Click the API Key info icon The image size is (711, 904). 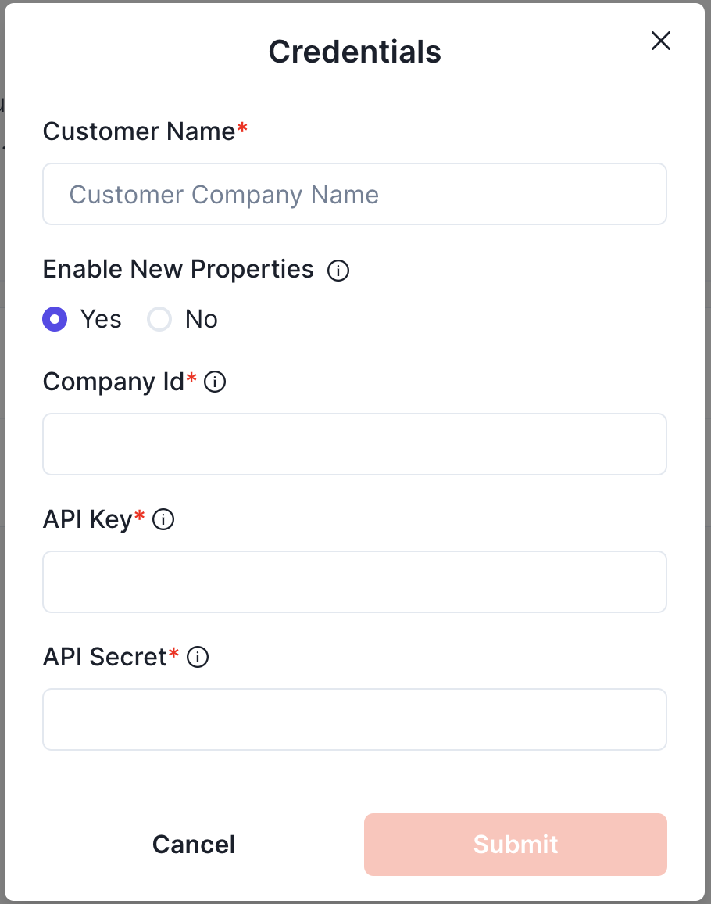point(163,519)
